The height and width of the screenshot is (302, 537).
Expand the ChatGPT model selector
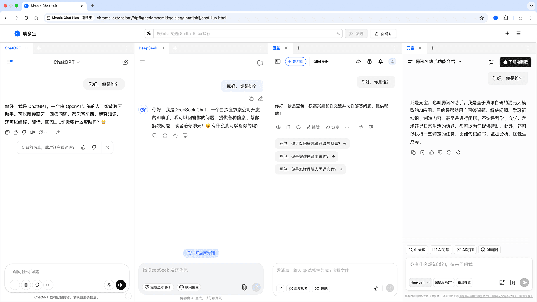pos(67,62)
